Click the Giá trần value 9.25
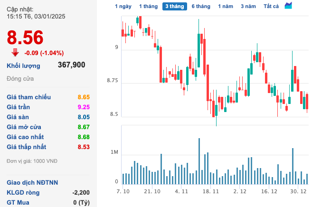The height and width of the screenshot is (207, 312). coord(84,107)
